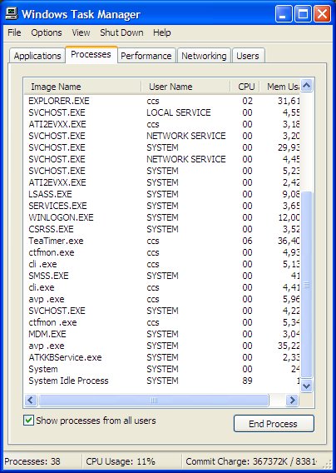336x473 pixels.
Task: Click CPU Usage: 11% in status bar
Action: (x=121, y=461)
